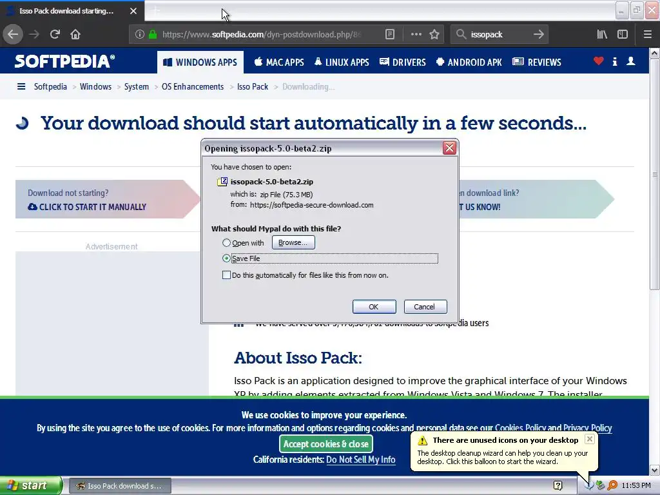660x495 pixels.
Task: Open the Windows Start menu
Action: coord(32,485)
